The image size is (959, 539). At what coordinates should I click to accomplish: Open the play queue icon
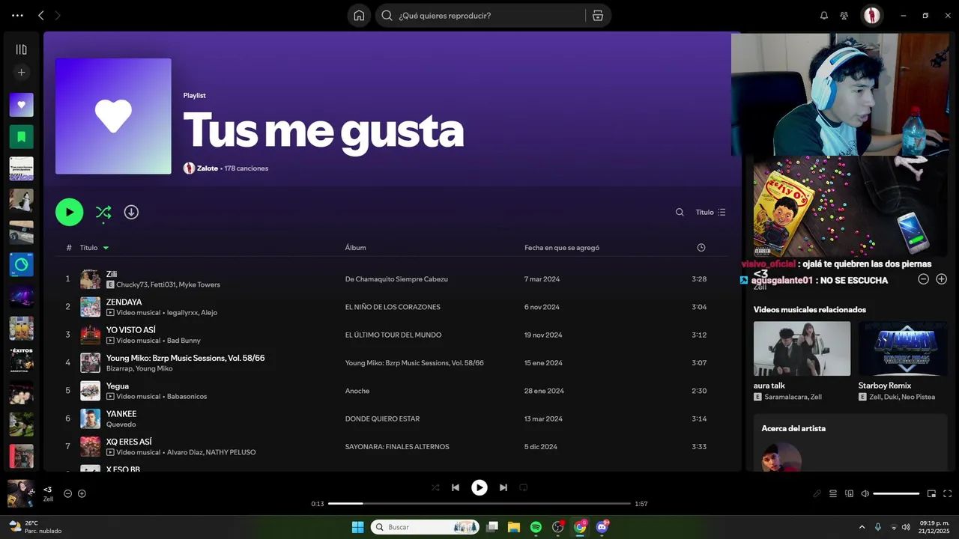833,493
